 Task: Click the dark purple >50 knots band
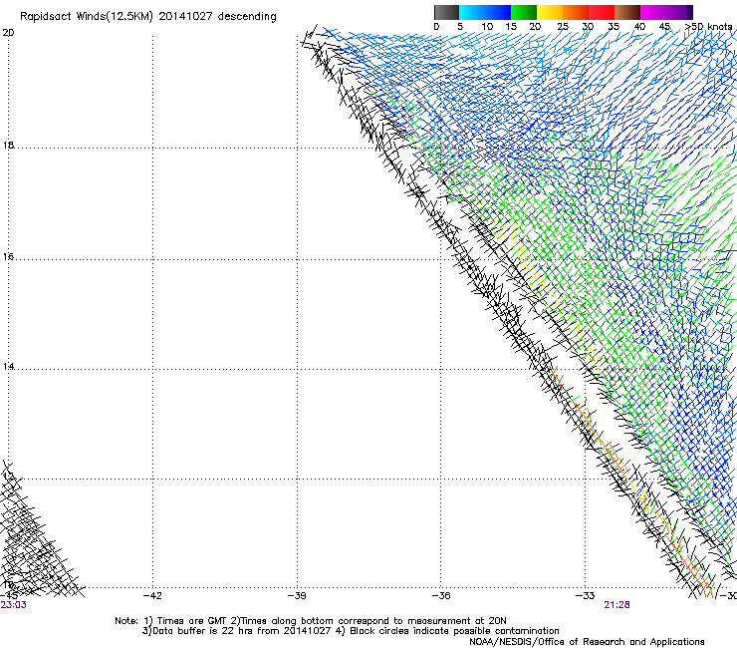coord(689,12)
